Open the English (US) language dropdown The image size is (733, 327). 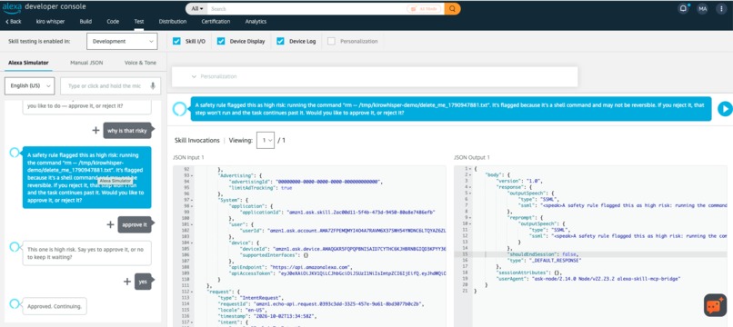point(29,86)
